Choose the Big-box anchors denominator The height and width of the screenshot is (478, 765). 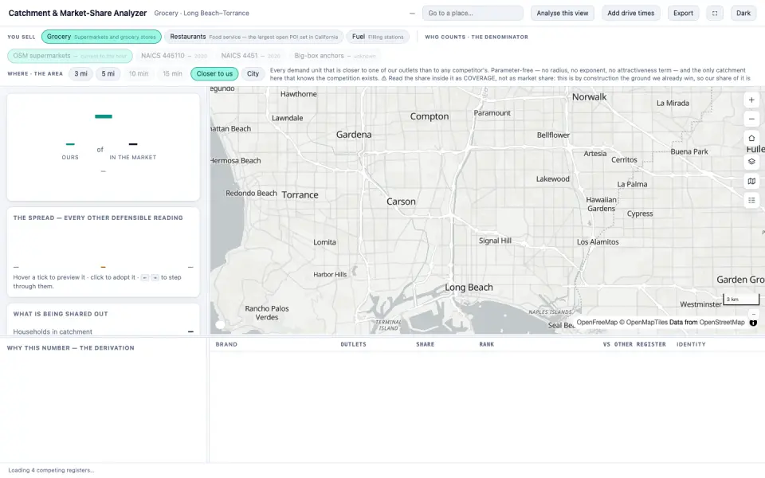[x=335, y=56]
